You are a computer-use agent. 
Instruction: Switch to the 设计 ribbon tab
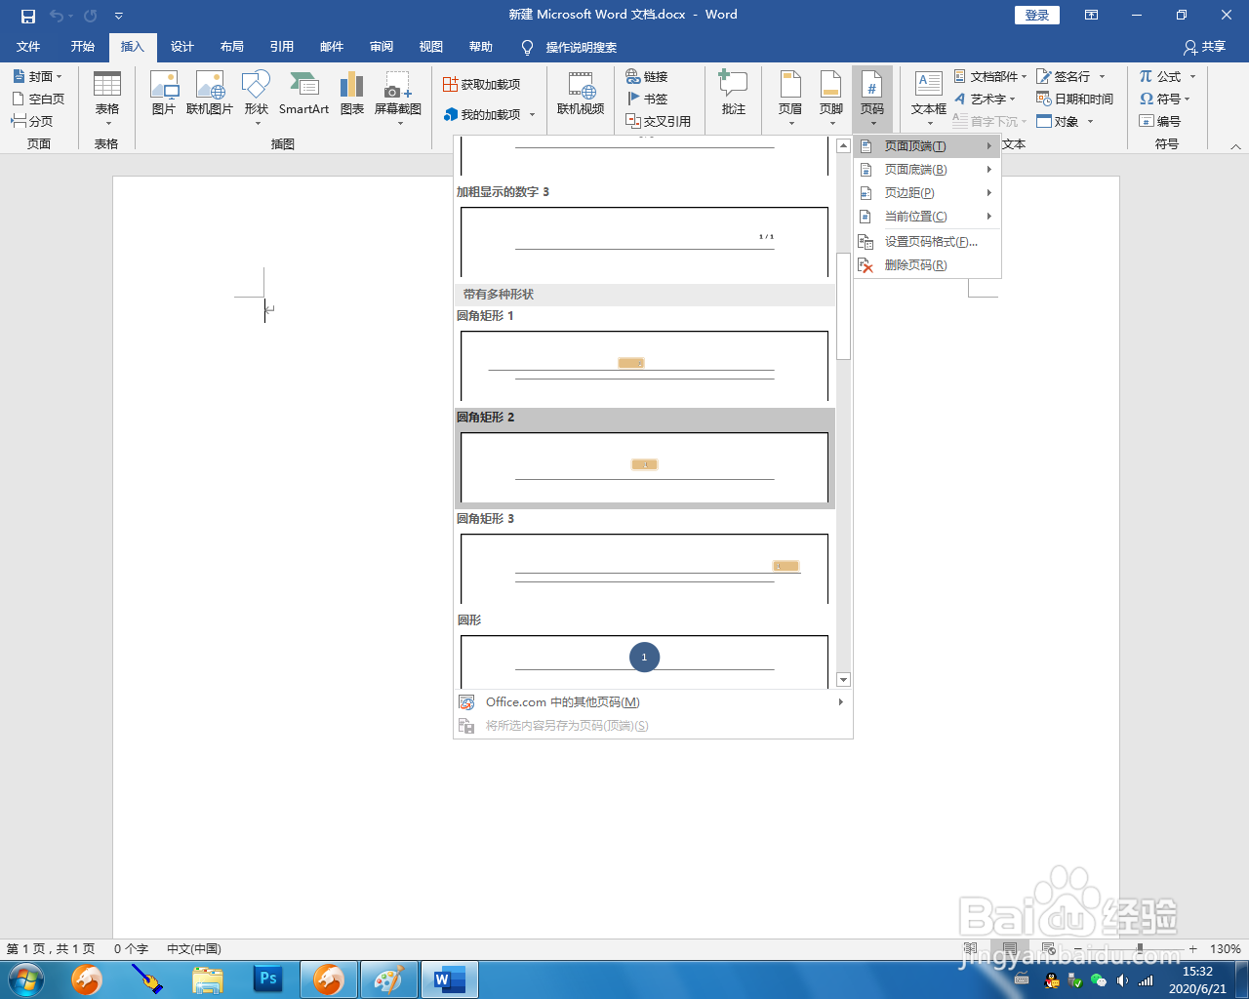181,46
